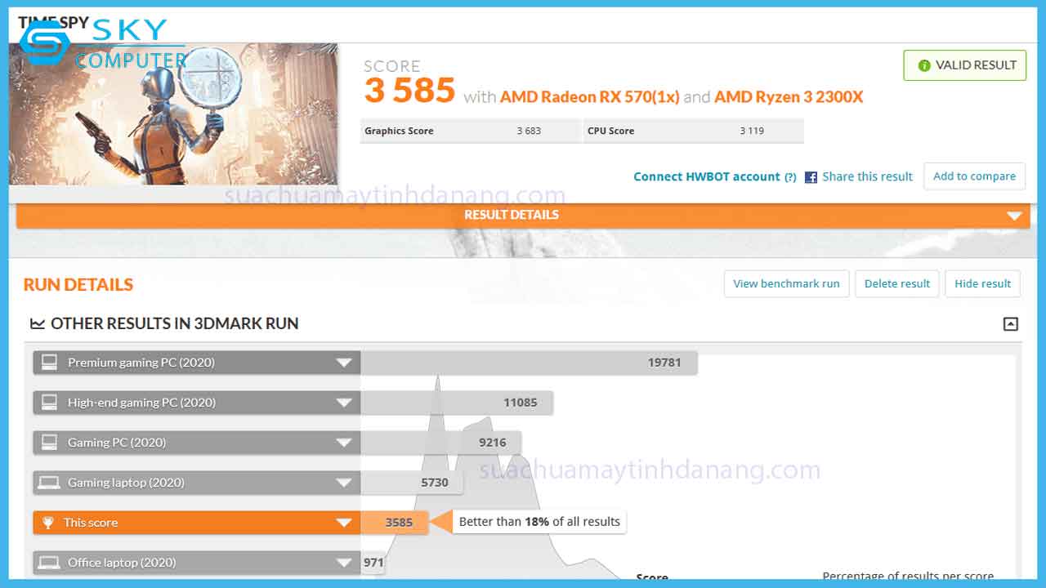
Task: Click the question mark after Connect HWBOT account
Action: [790, 177]
